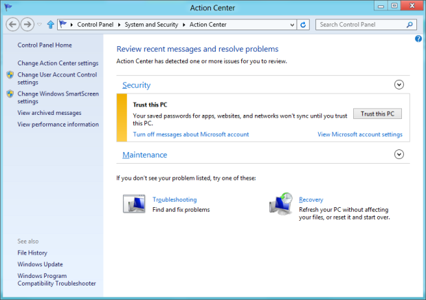Screen dimensions: 426x300
Task: Open the address bar history dropdown
Action: [292, 25]
